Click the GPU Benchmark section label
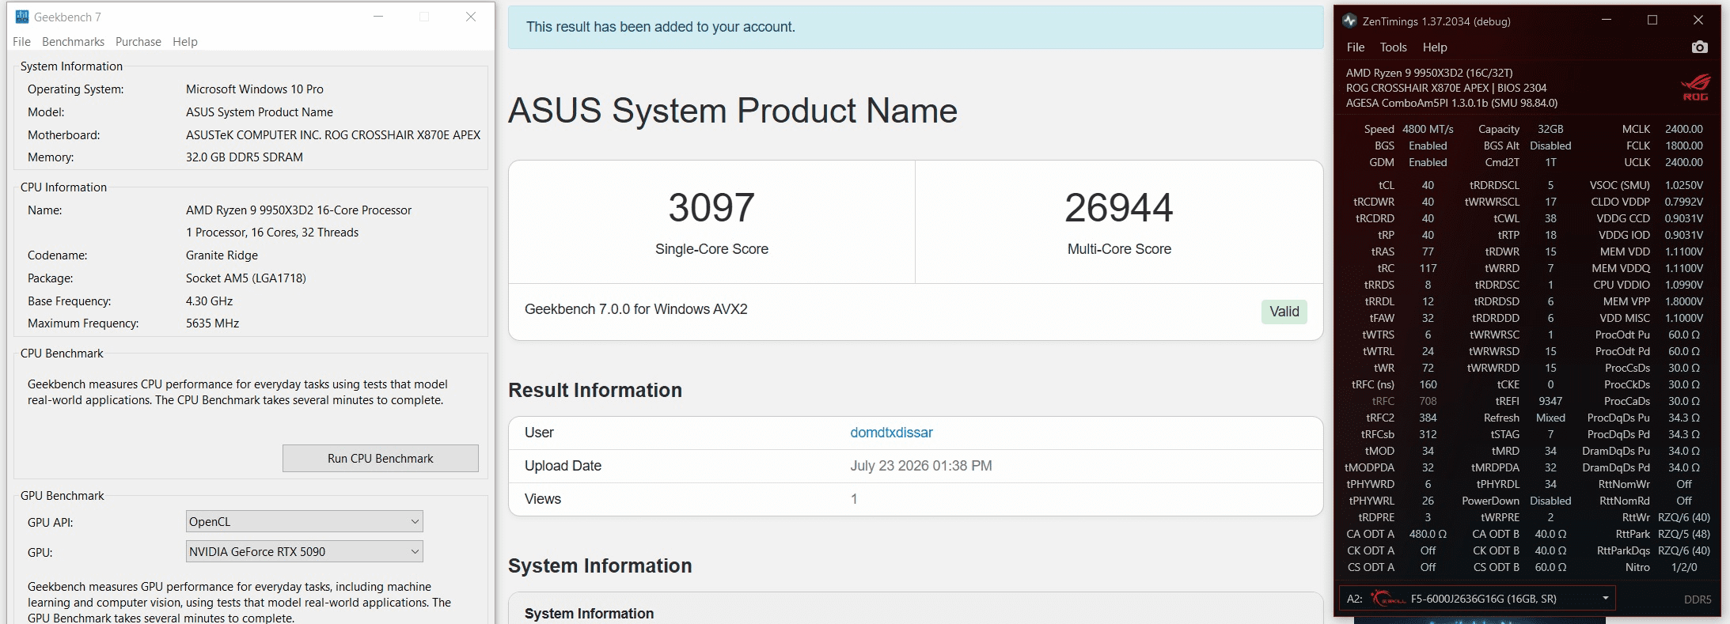1730x624 pixels. pyautogui.click(x=63, y=496)
